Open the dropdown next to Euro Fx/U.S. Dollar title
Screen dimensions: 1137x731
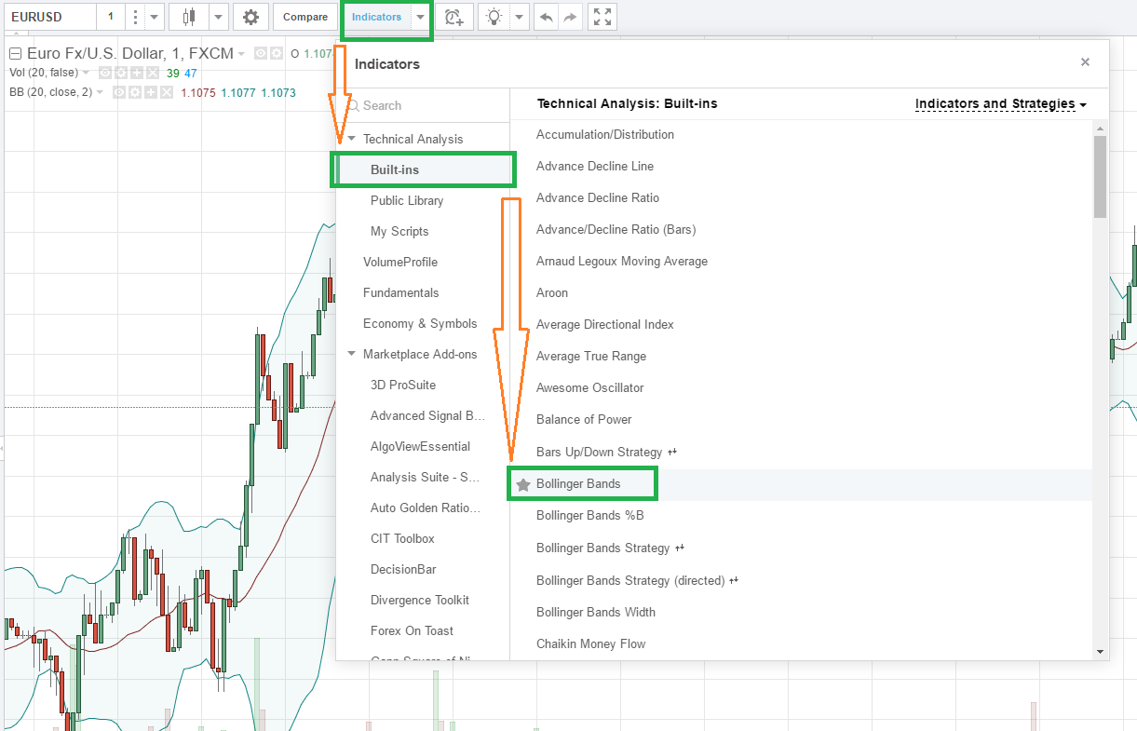point(241,53)
